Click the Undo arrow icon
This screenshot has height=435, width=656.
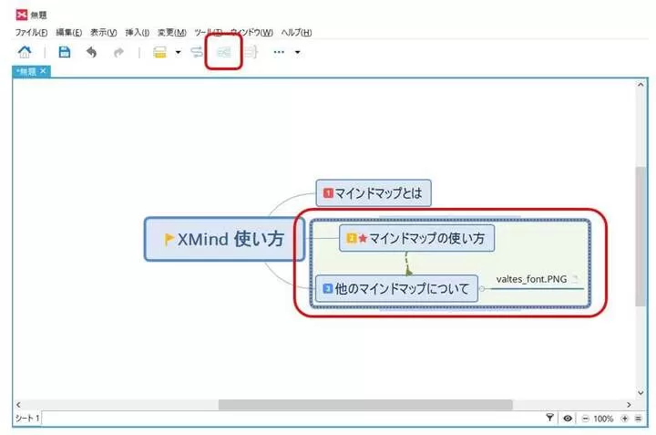pyautogui.click(x=91, y=53)
